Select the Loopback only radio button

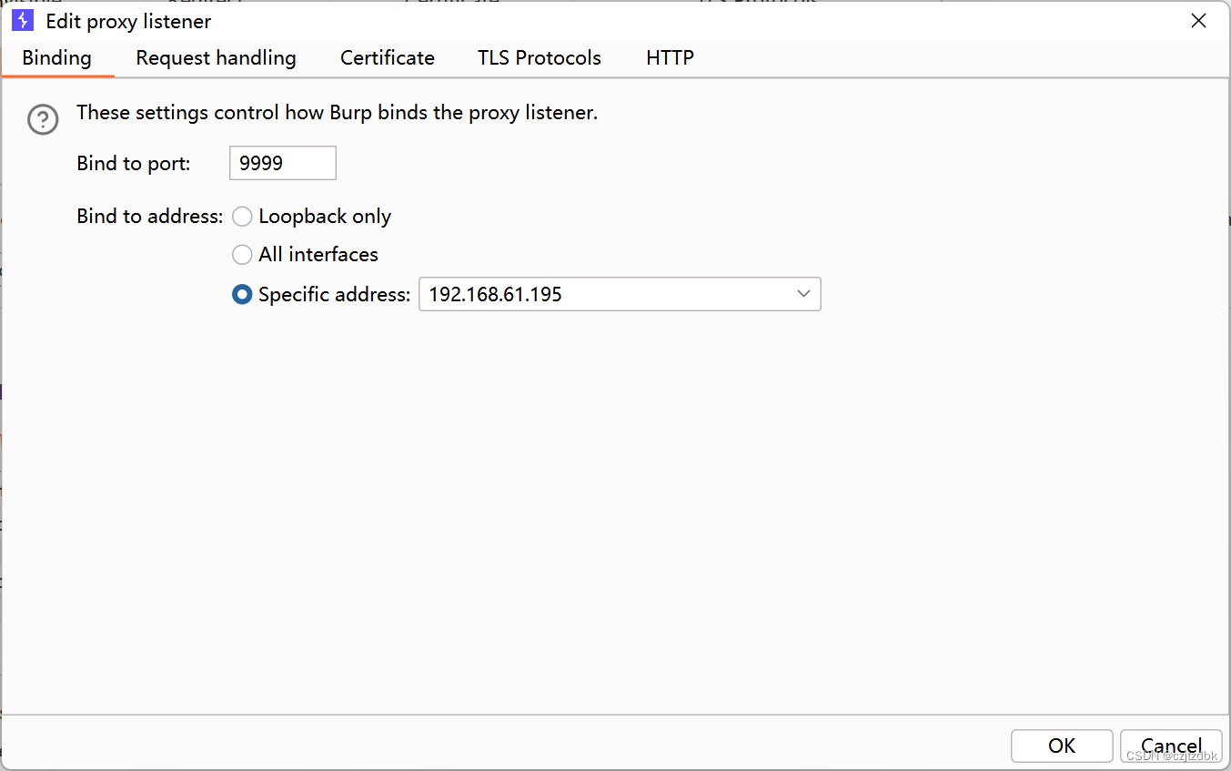click(x=242, y=217)
